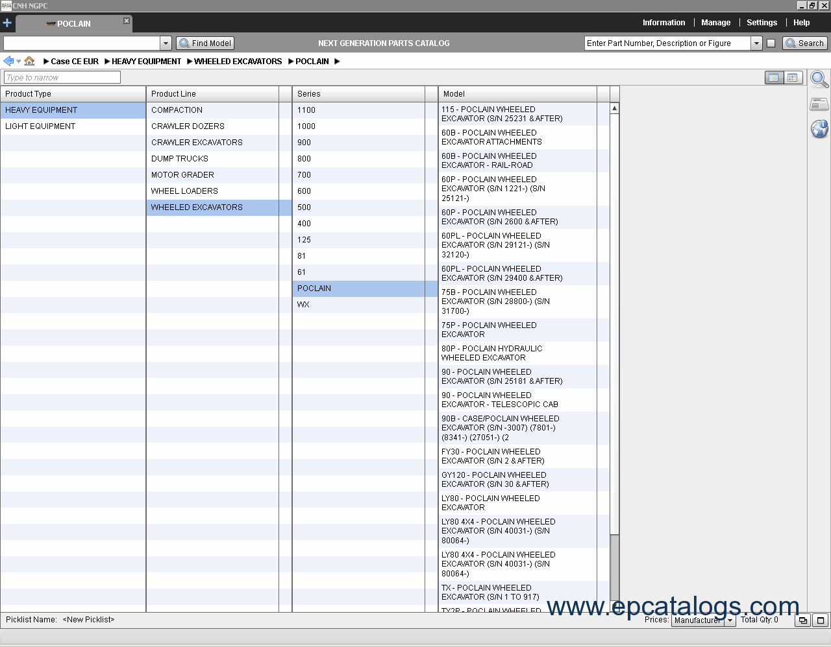This screenshot has height=647, width=831.
Task: Open the news card sidebar icon
Action: point(819,104)
